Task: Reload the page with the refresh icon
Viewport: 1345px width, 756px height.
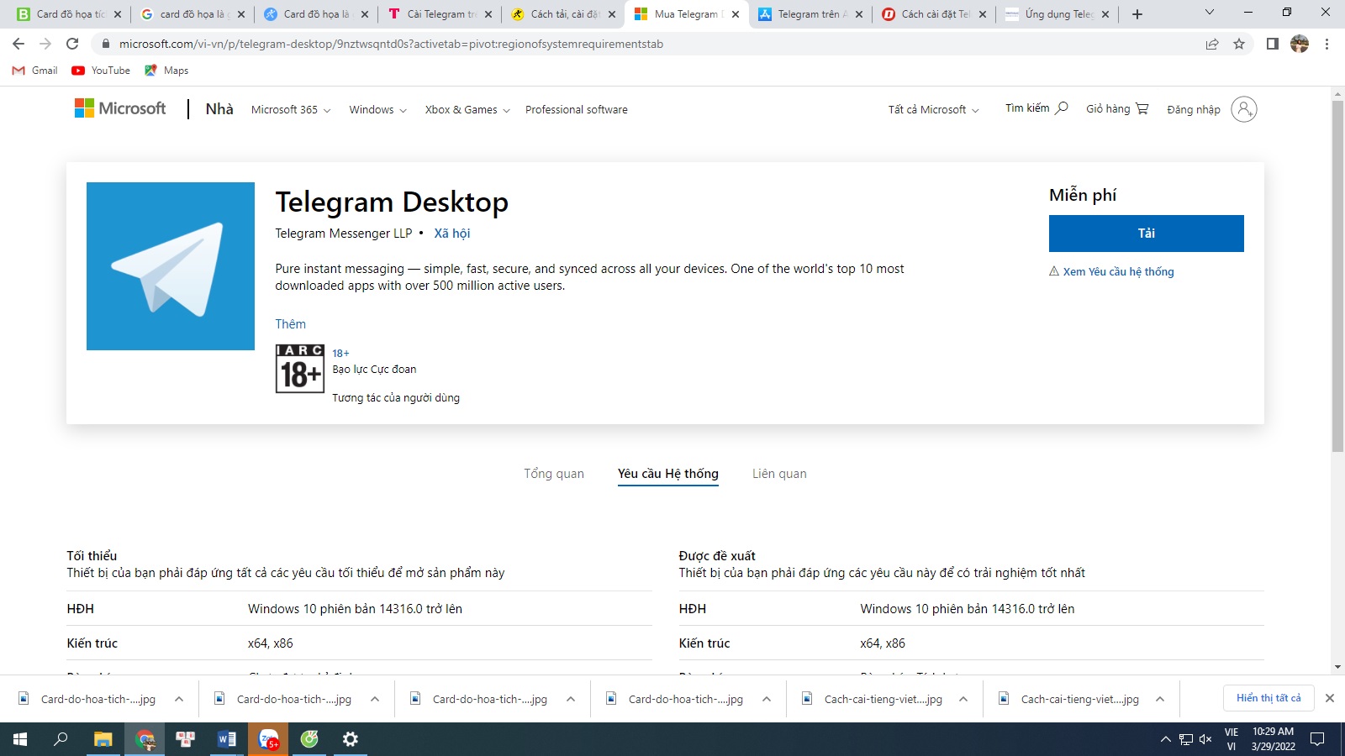Action: 72,44
